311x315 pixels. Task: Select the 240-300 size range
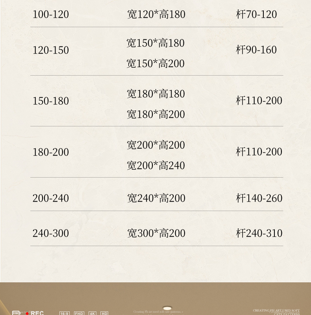coord(50,233)
